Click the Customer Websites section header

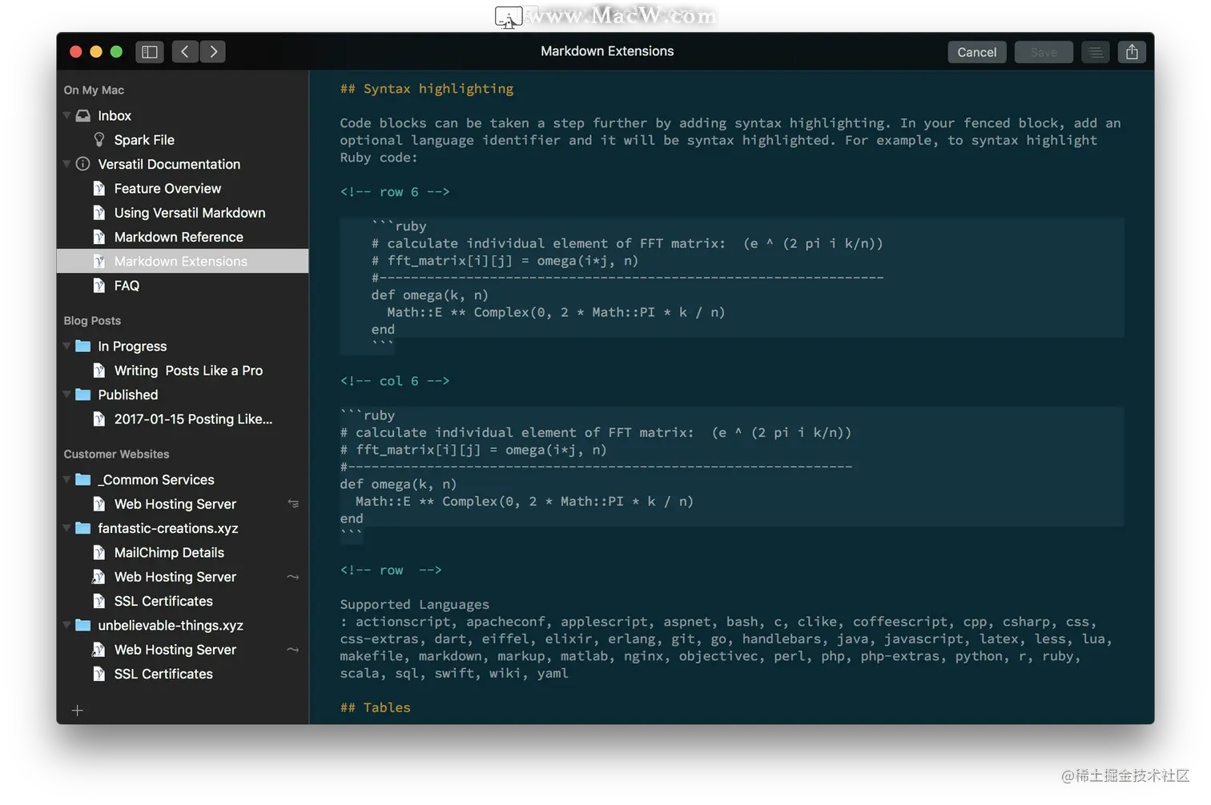point(116,455)
